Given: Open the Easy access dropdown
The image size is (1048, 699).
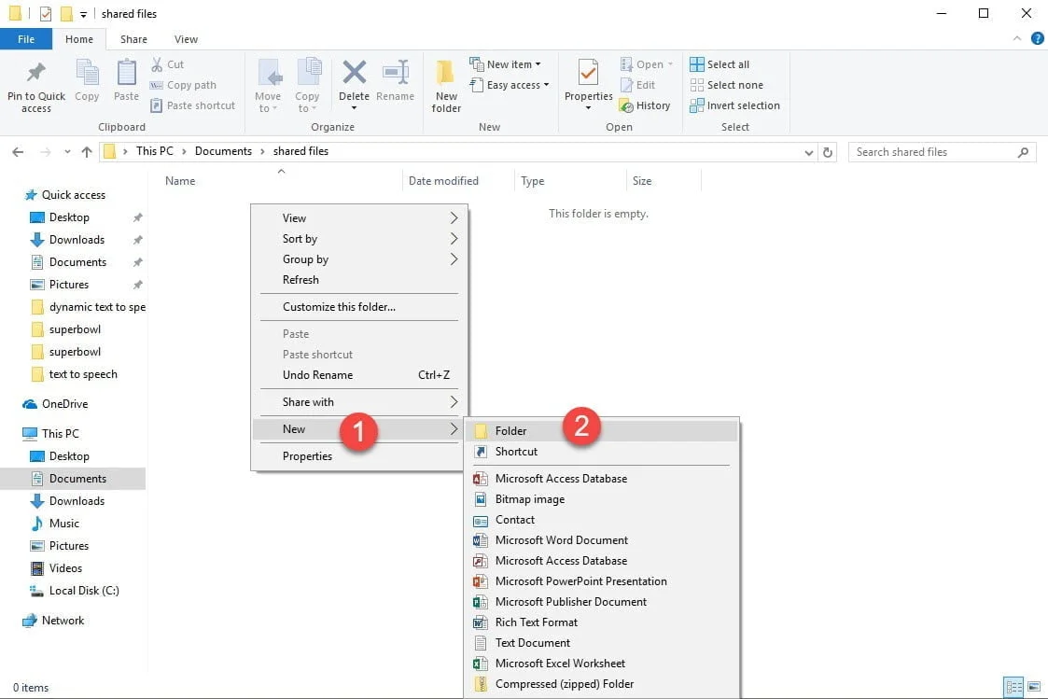Looking at the screenshot, I should pos(510,85).
